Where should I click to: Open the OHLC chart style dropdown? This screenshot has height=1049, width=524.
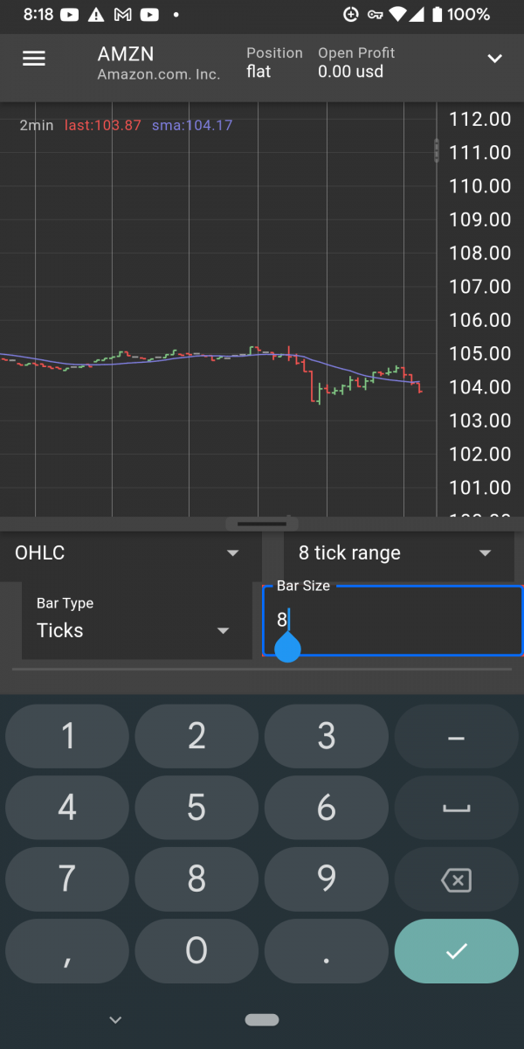click(x=128, y=553)
